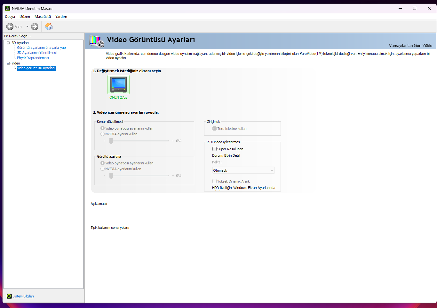Click the OMEN 27qs label text
The height and width of the screenshot is (308, 437).
tap(118, 97)
